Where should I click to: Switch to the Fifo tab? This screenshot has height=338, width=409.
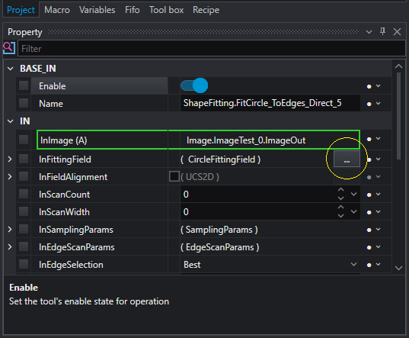pos(133,10)
